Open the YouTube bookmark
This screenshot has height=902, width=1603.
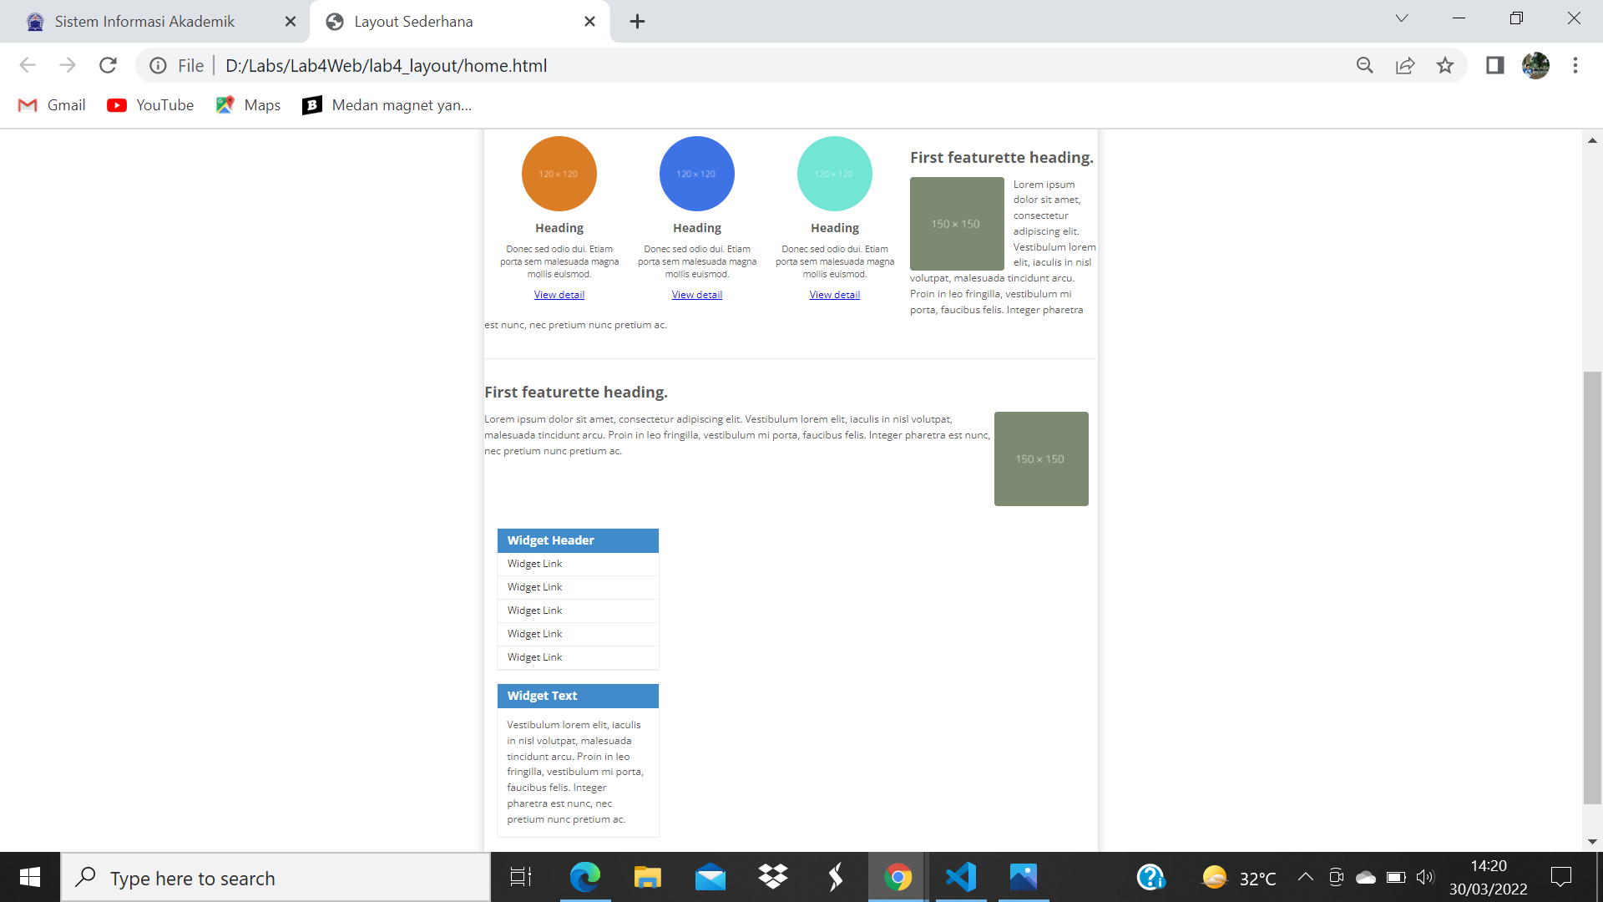150,104
